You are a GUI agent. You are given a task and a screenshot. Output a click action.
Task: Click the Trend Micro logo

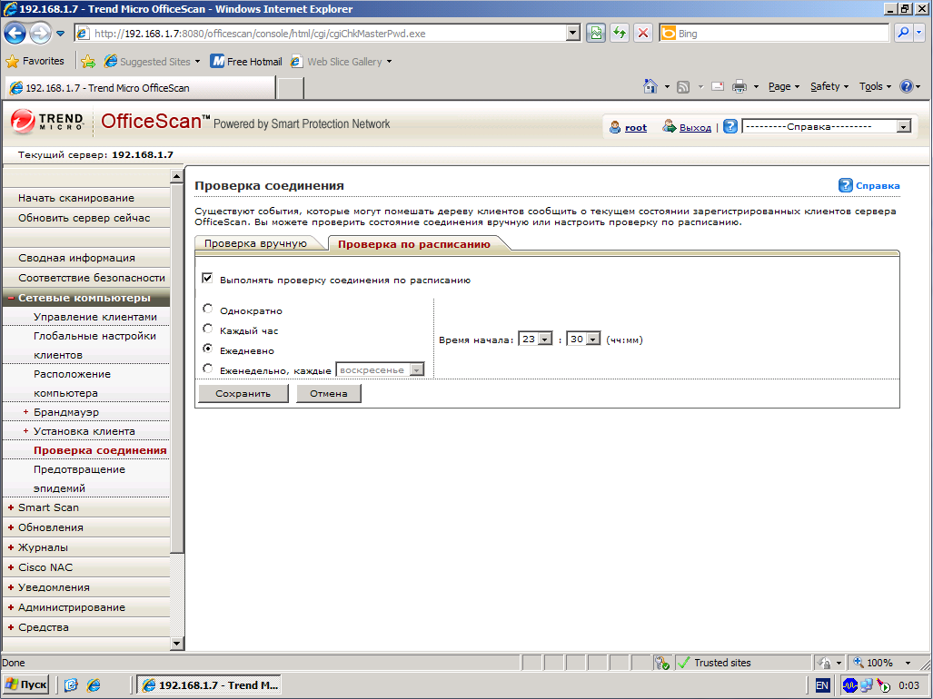tap(47, 122)
